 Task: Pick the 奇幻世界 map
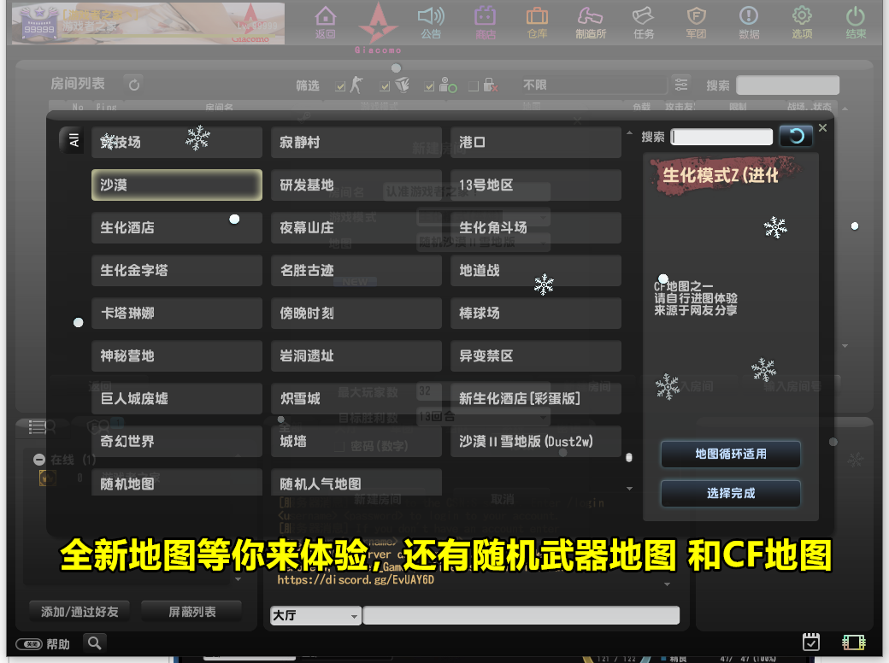pyautogui.click(x=177, y=442)
